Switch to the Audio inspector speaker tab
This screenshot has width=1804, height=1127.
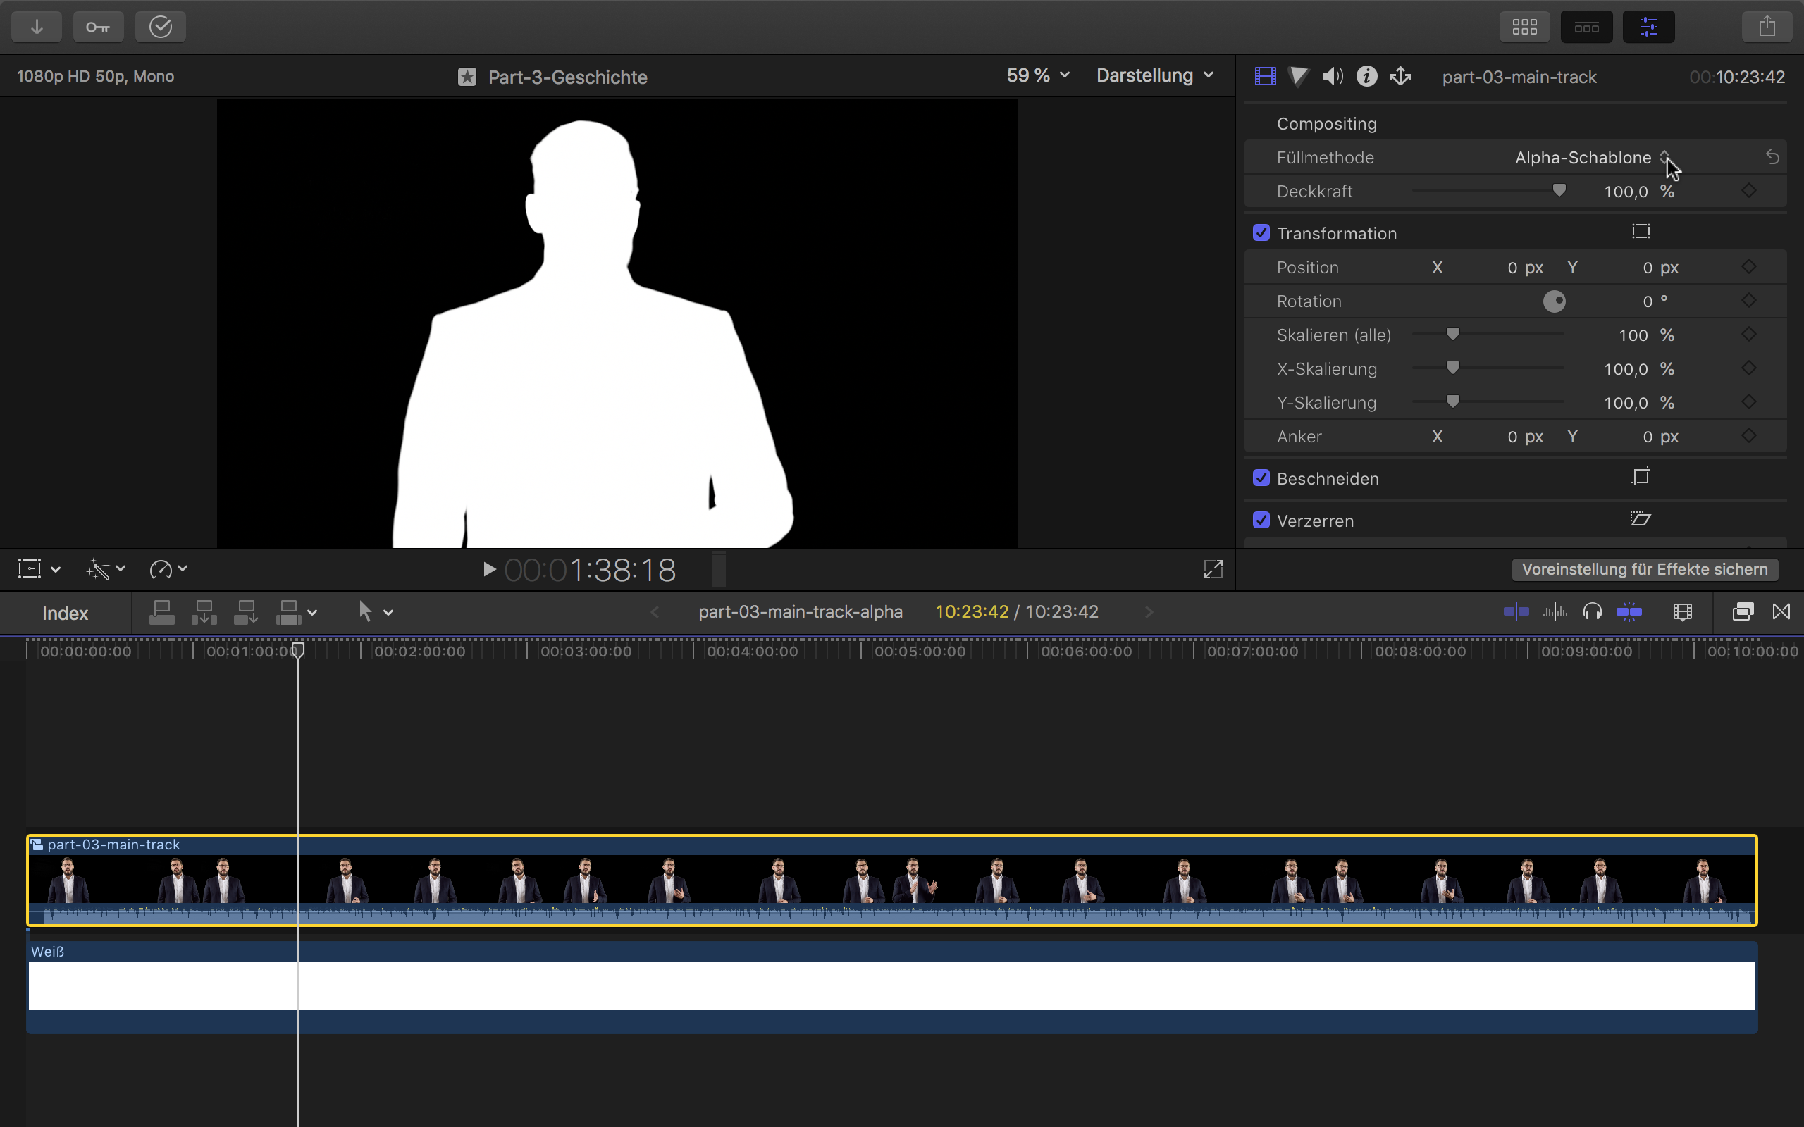tap(1332, 76)
